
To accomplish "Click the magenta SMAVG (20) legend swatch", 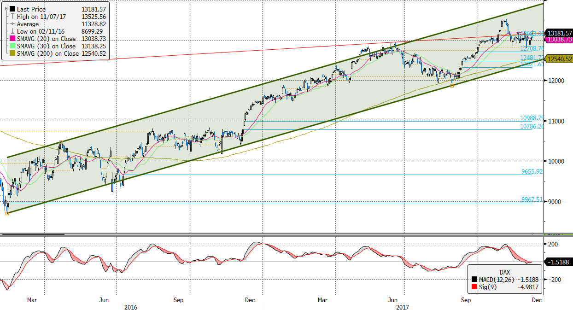I will point(12,39).
